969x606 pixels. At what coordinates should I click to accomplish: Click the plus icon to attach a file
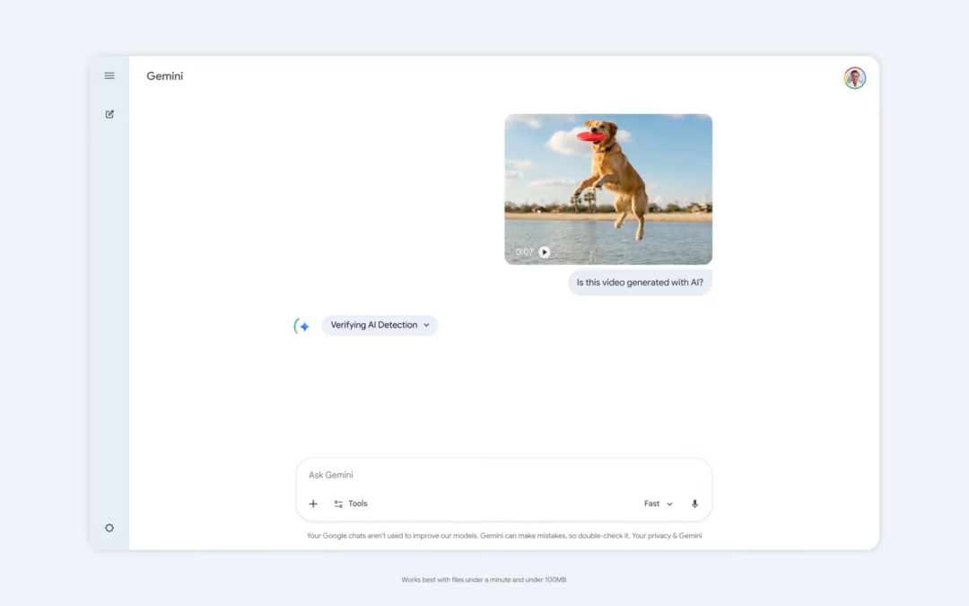[313, 504]
